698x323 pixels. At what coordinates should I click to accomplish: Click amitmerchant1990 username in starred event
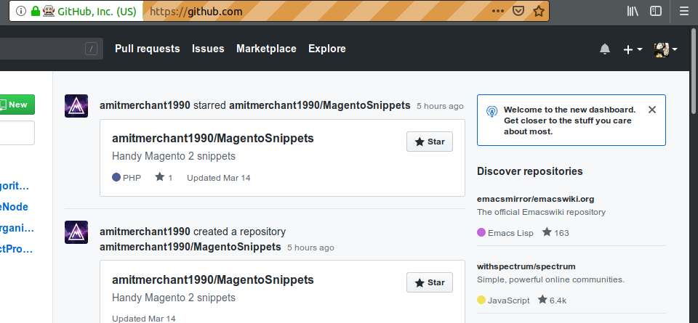(145, 105)
